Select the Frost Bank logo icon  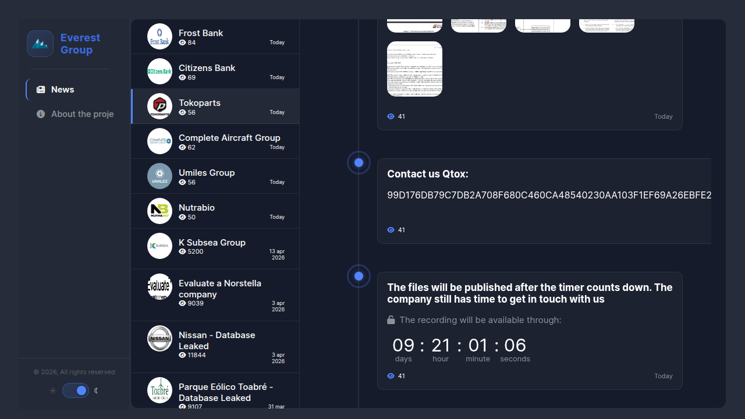tap(159, 37)
